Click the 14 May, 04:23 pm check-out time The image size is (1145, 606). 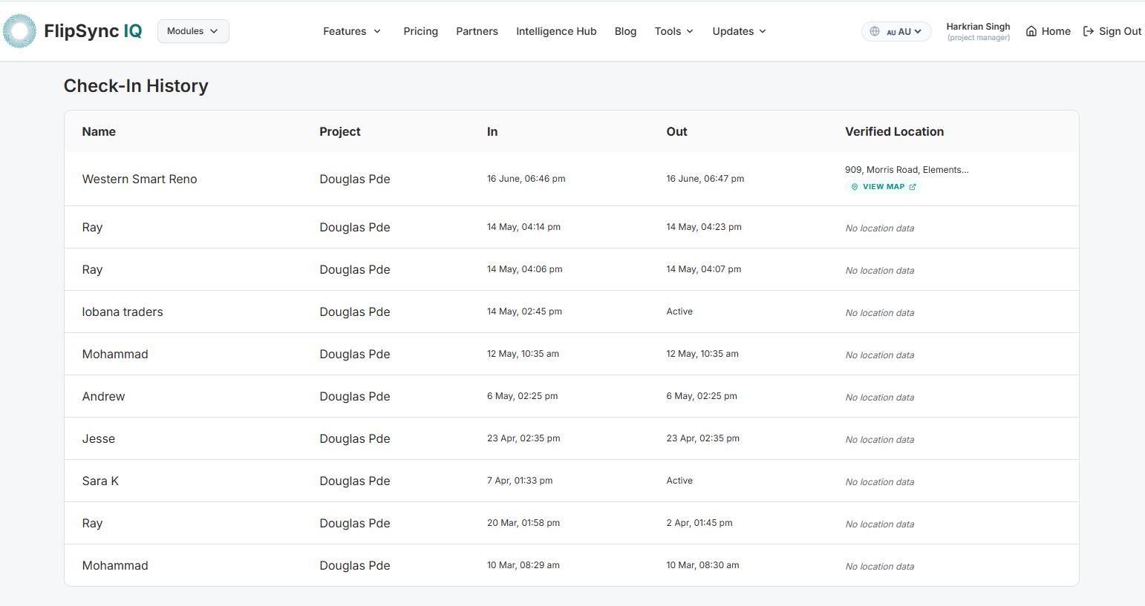pos(703,227)
